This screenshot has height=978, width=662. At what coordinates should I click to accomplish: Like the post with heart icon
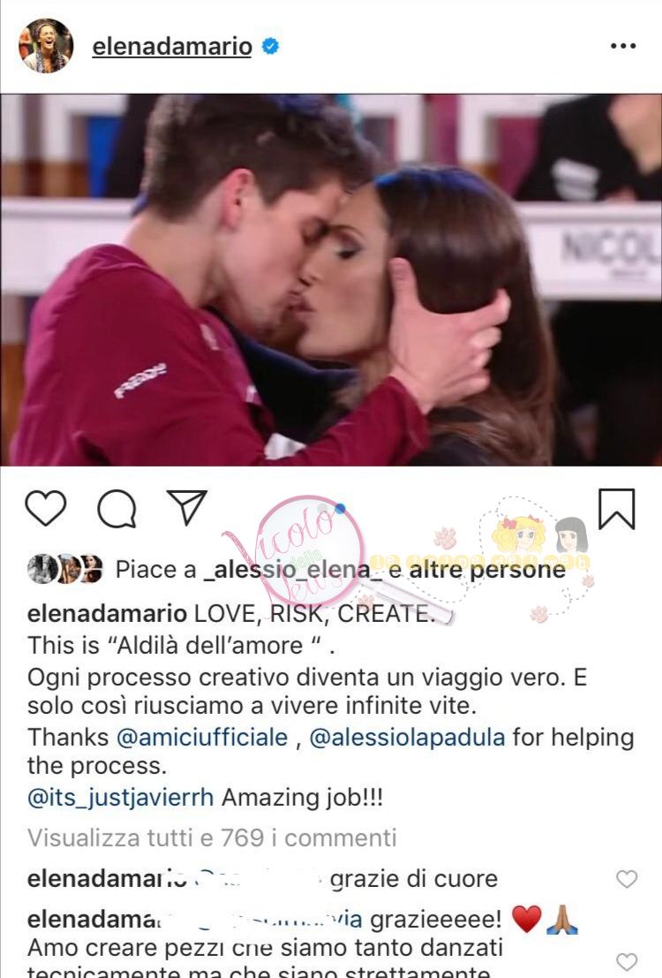tap(46, 508)
